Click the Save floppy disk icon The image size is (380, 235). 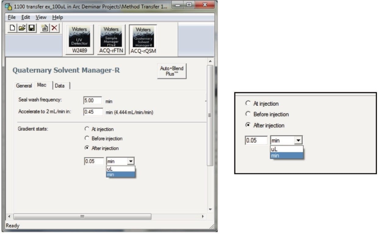click(x=31, y=28)
